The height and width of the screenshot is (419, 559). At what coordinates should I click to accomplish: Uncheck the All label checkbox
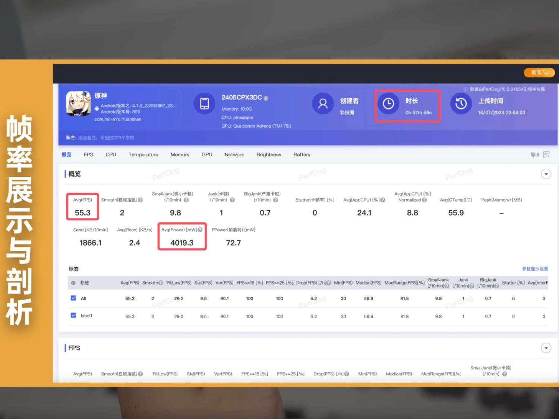73,298
